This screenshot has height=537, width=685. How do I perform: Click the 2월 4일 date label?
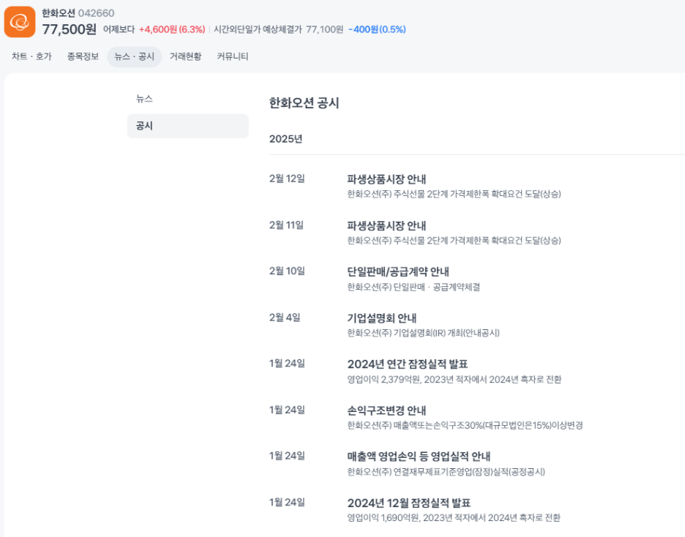(x=285, y=318)
